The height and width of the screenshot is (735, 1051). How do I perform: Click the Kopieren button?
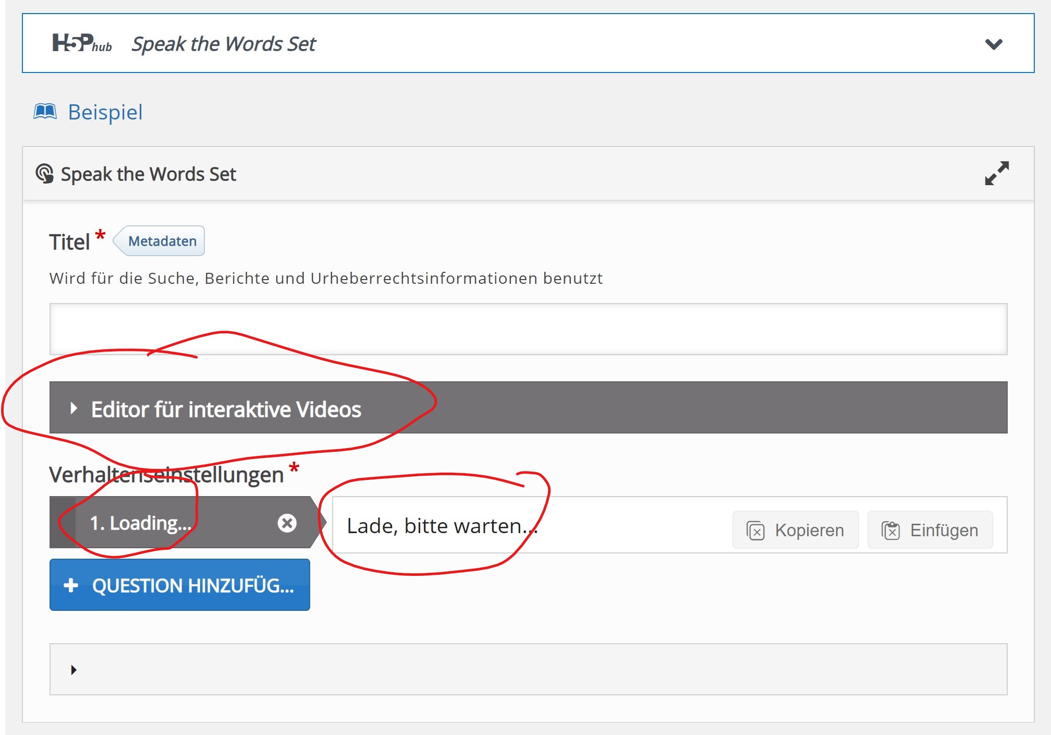tap(796, 530)
